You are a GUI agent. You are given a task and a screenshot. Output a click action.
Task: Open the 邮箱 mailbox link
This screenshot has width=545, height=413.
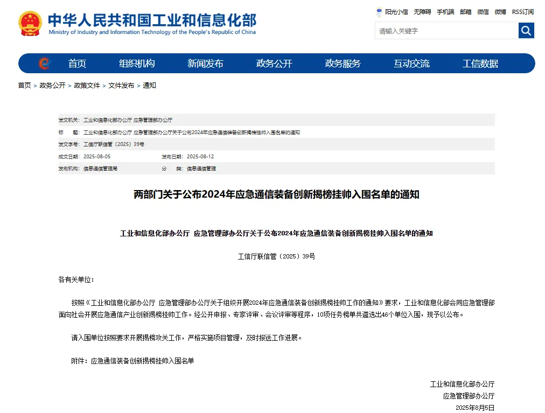pyautogui.click(x=465, y=11)
